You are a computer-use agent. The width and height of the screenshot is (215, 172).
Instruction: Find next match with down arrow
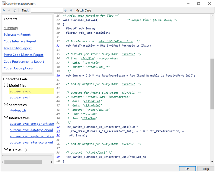[x=71, y=10]
